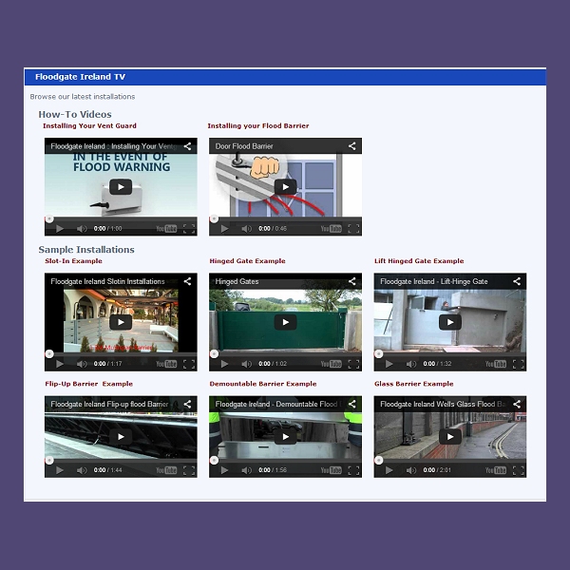Play Door Flood Barrier from control bar
Image resolution: width=570 pixels, height=570 pixels.
pyautogui.click(x=224, y=229)
